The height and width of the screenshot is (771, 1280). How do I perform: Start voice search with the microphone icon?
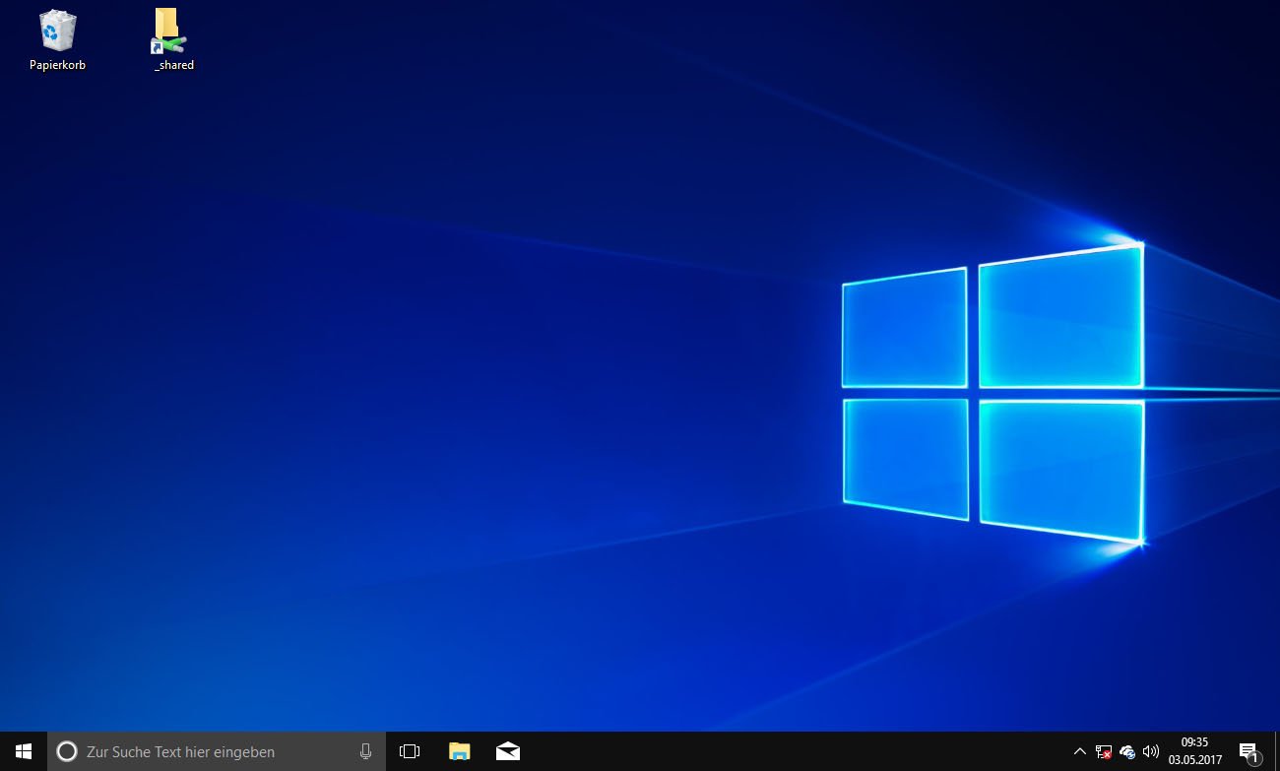pos(365,751)
